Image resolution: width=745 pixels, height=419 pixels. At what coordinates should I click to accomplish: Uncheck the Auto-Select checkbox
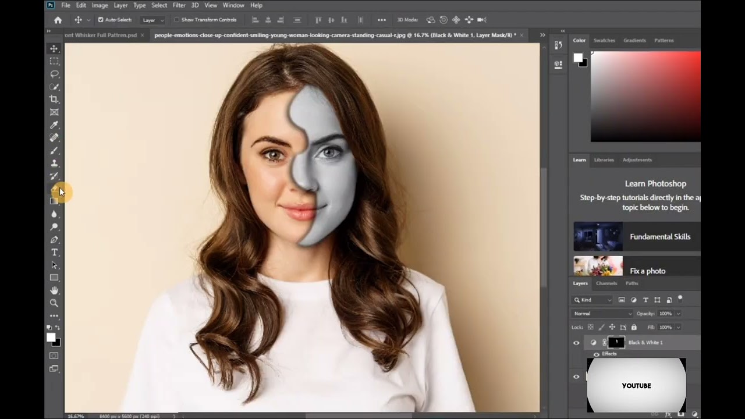[101, 20]
